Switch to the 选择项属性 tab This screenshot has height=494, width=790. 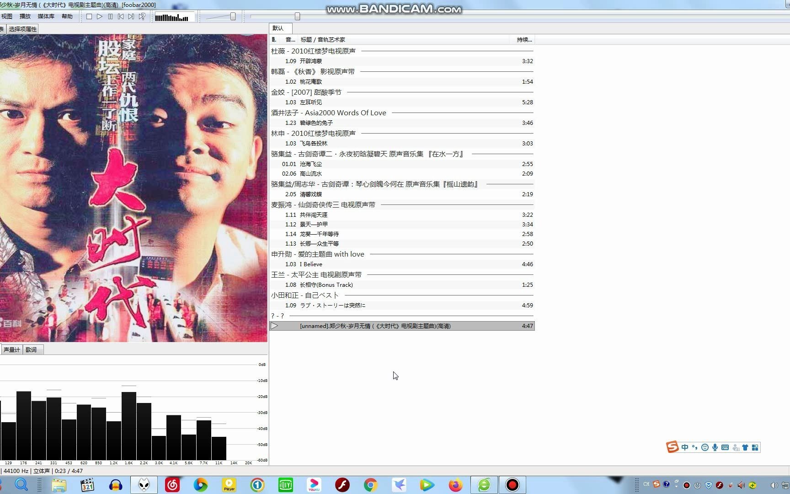(x=23, y=29)
